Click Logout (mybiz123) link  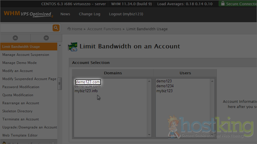click(x=126, y=14)
